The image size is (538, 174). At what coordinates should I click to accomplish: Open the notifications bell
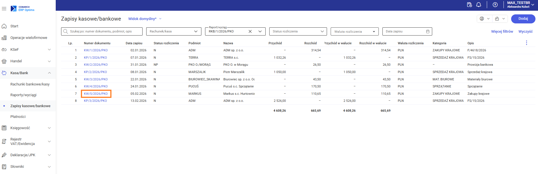pos(479,5)
